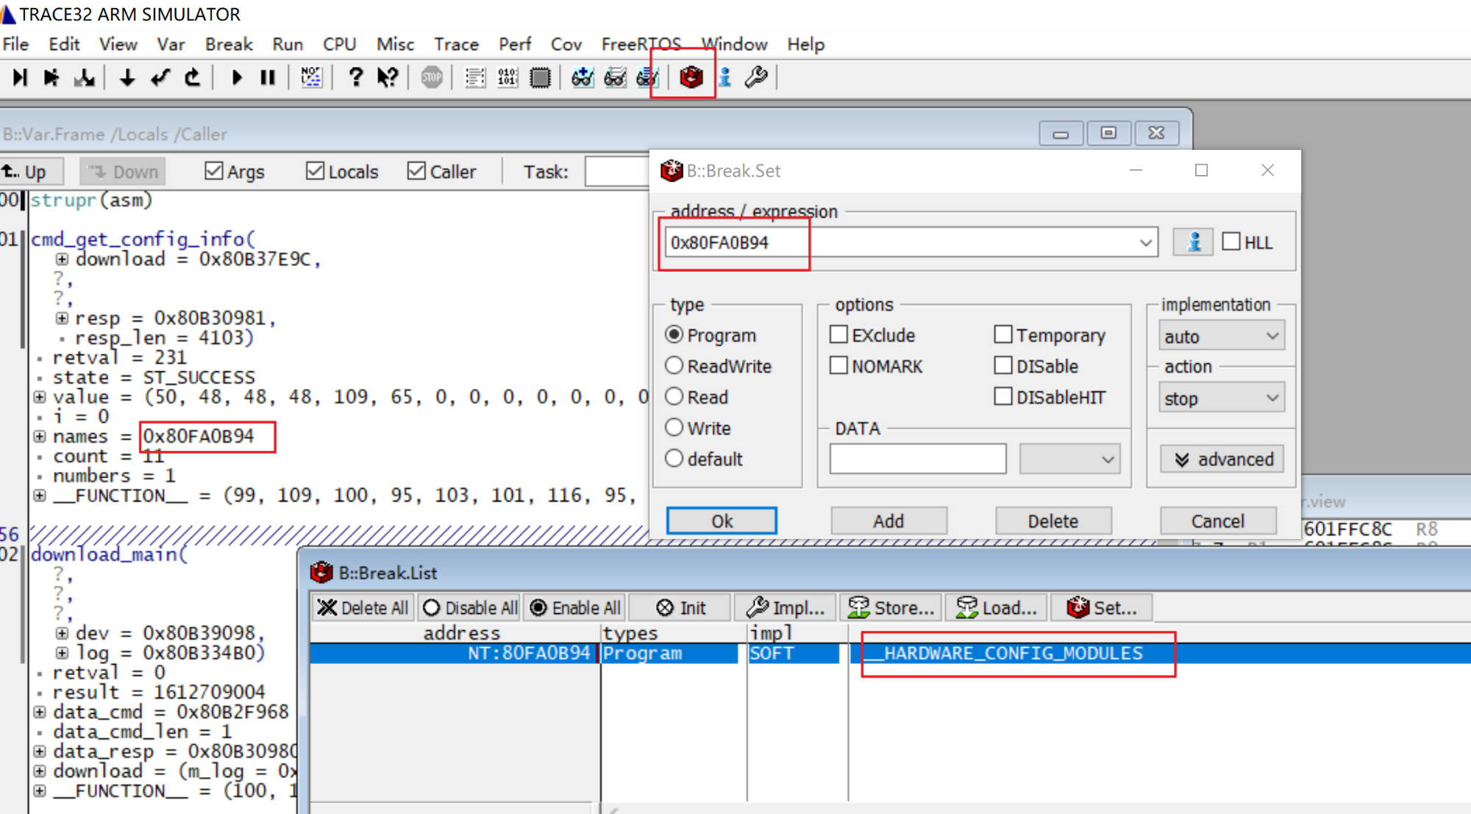Image resolution: width=1471 pixels, height=814 pixels.
Task: Select the default breakpoint type
Action: coord(674,458)
